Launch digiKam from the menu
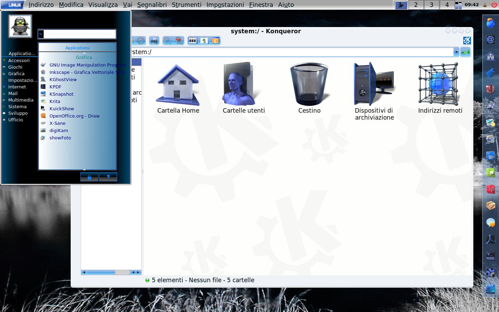This screenshot has width=499, height=312. tap(54, 130)
